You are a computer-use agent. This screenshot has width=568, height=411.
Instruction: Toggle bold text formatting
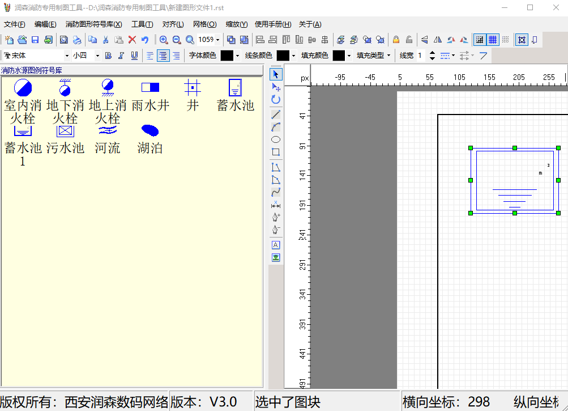pos(108,56)
